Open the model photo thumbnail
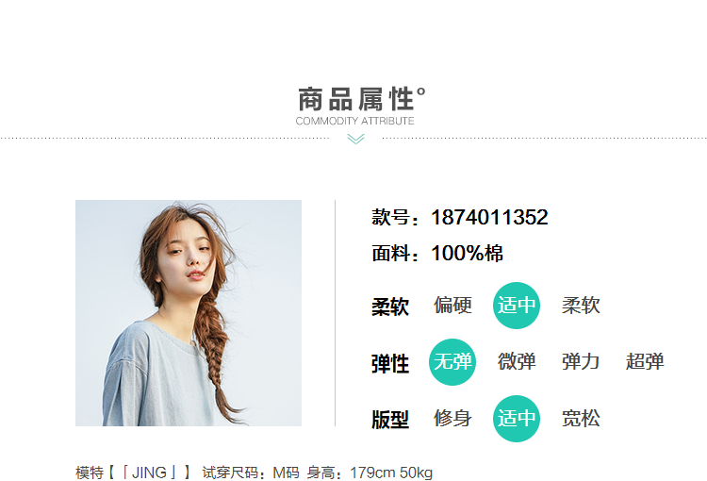707x481 pixels. click(189, 313)
